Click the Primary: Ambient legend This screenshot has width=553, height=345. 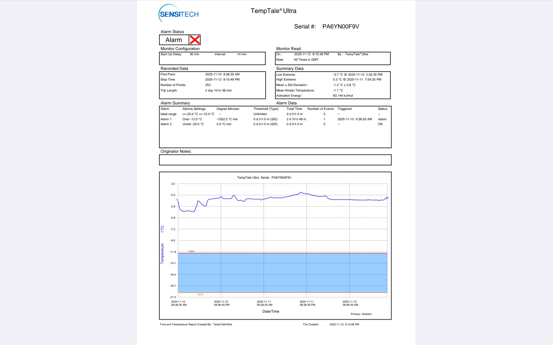click(361, 314)
